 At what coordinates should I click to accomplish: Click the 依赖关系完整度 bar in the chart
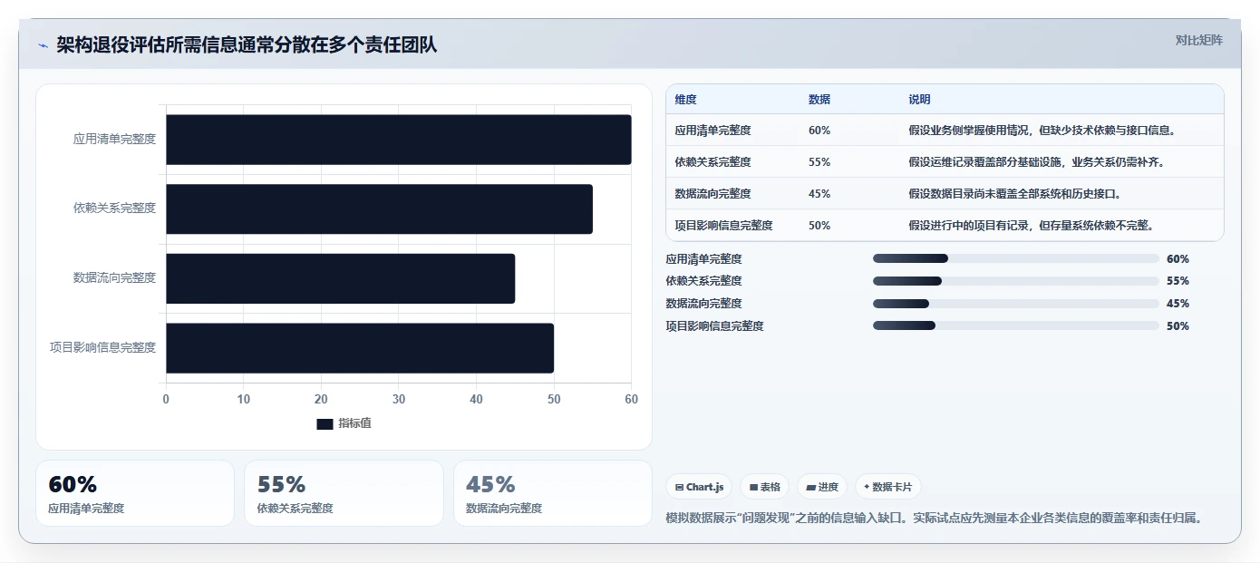(379, 209)
